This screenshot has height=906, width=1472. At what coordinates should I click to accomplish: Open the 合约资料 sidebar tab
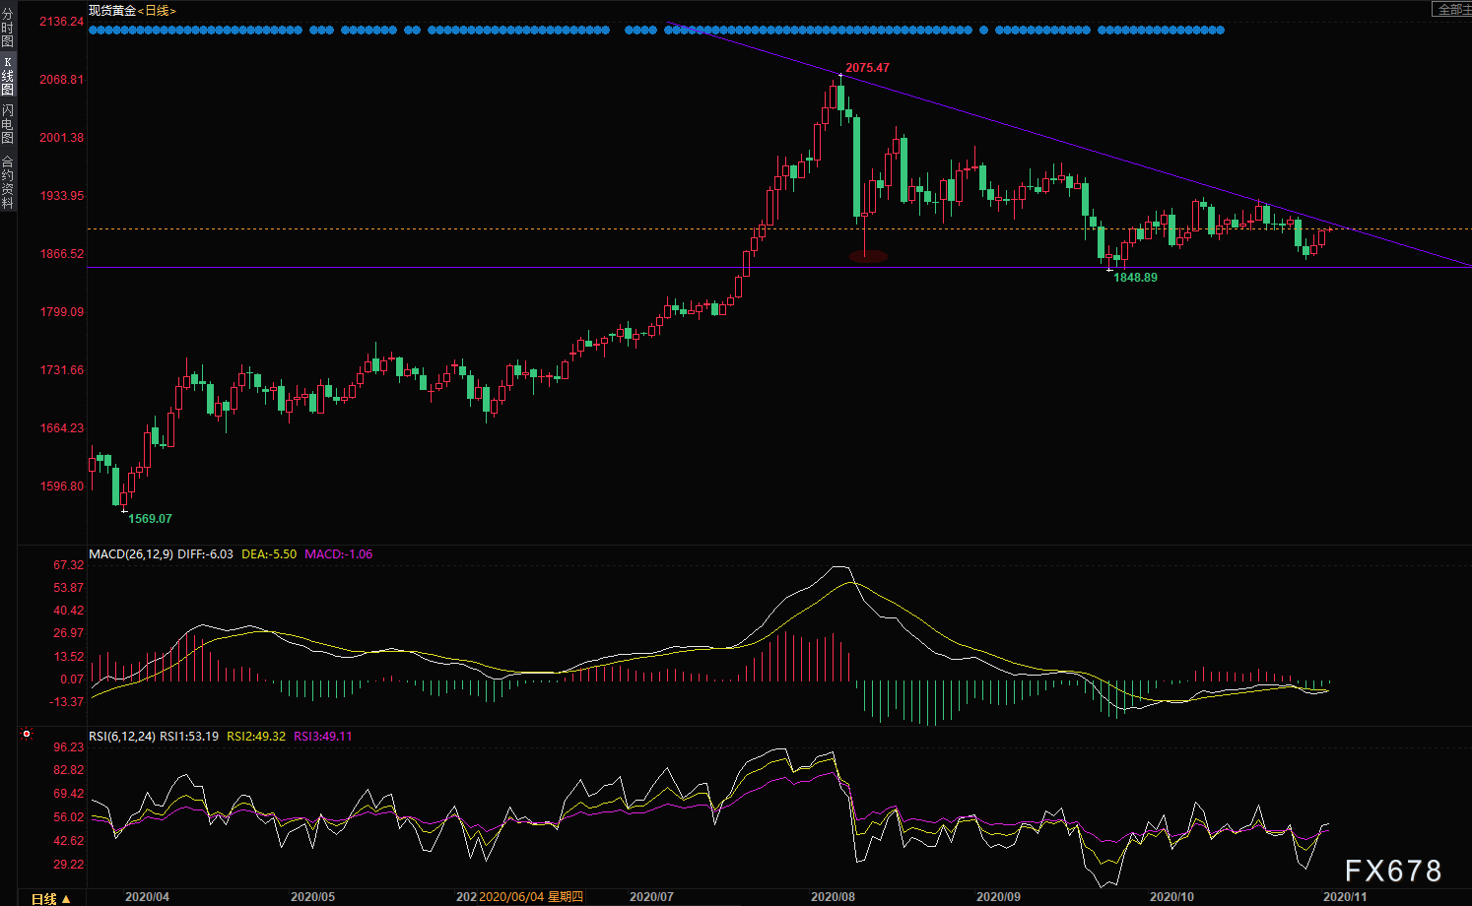tap(8, 182)
